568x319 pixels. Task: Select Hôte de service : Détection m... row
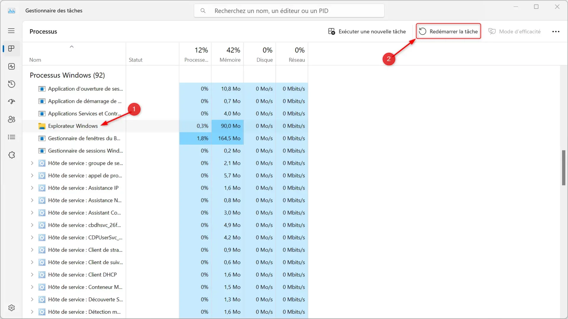tap(165, 312)
